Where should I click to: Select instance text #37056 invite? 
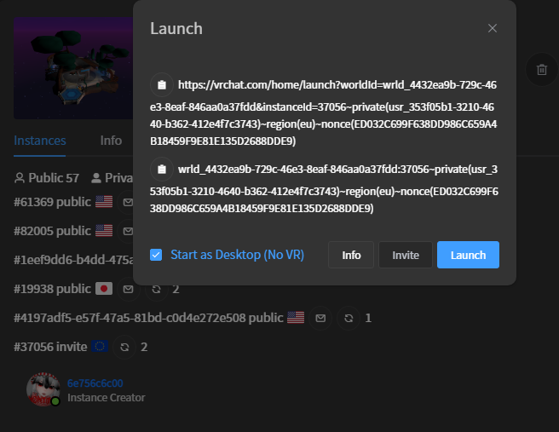[50, 347]
